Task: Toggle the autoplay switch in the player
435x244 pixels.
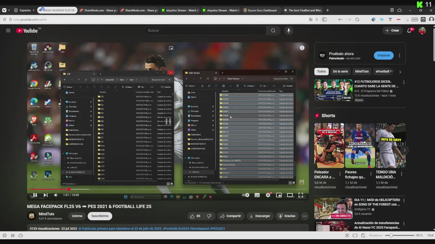Action: (246, 195)
